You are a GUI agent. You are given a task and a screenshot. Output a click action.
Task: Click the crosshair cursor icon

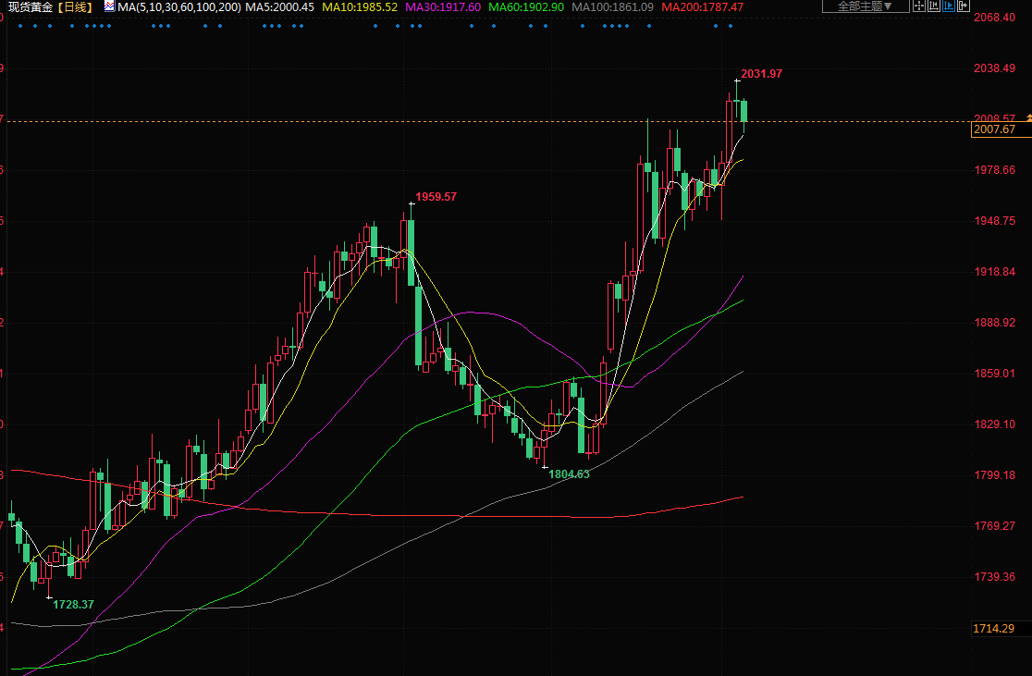pyautogui.click(x=918, y=6)
